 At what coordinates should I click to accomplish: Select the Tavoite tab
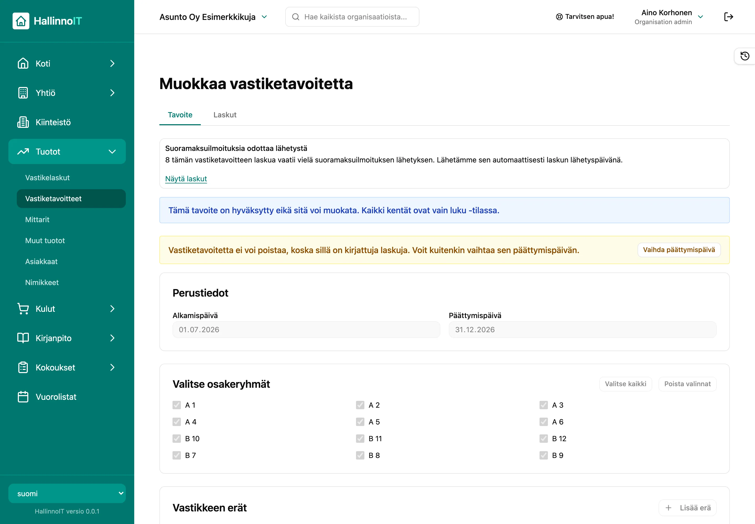coord(180,115)
